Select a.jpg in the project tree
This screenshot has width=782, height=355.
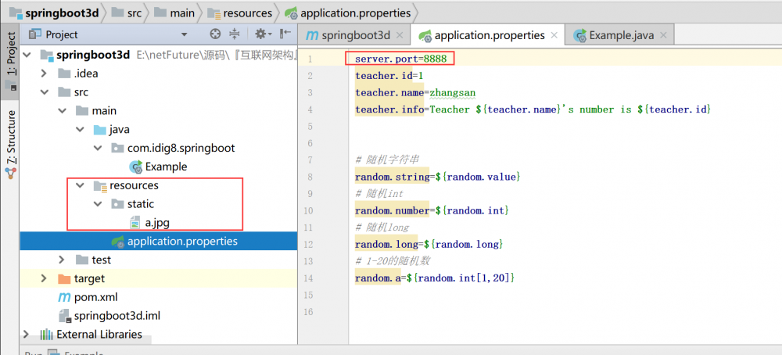tap(156, 222)
